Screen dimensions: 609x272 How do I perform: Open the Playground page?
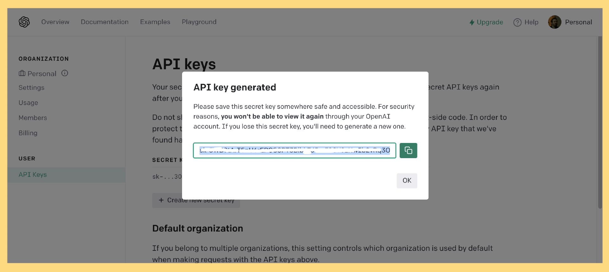pyautogui.click(x=199, y=22)
